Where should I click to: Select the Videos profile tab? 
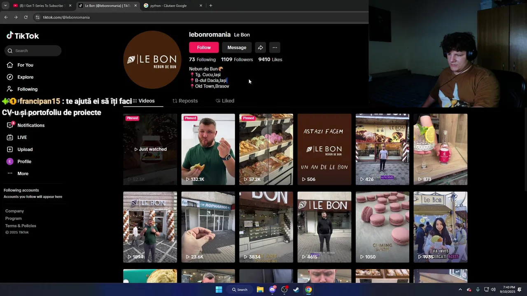tap(143, 101)
